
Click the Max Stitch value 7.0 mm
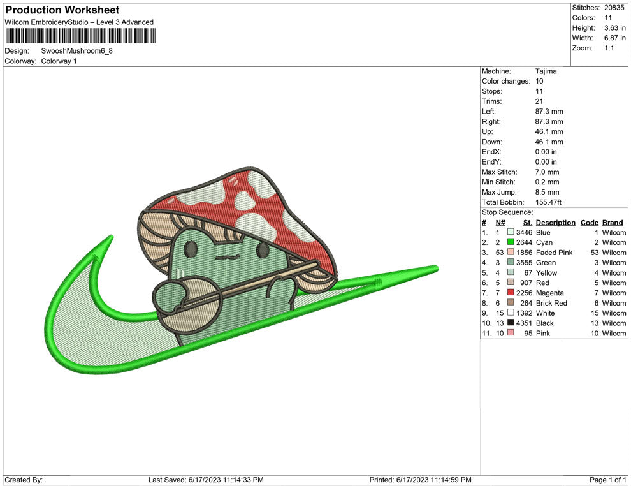(547, 172)
